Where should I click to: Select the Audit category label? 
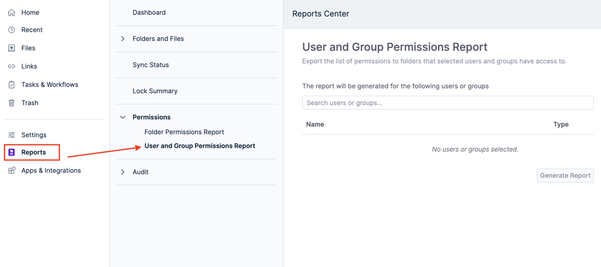pos(141,172)
